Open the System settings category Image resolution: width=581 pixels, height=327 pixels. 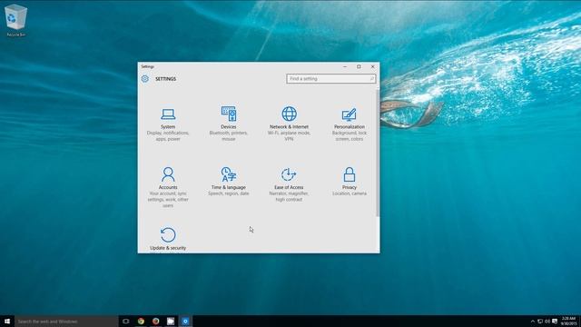tap(168, 124)
